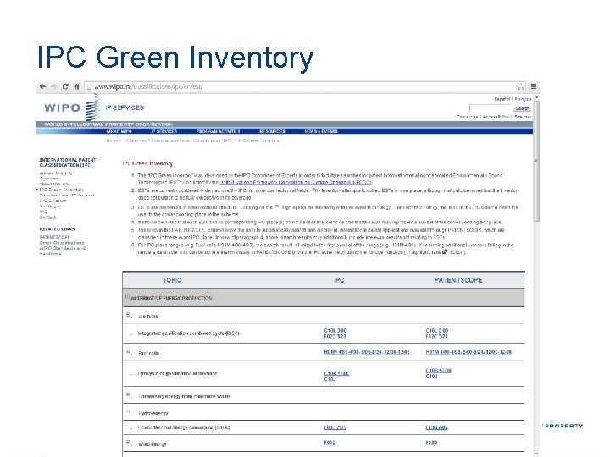Open Contact in the left sidebar
This screenshot has width=610, height=457.
pyautogui.click(x=47, y=217)
